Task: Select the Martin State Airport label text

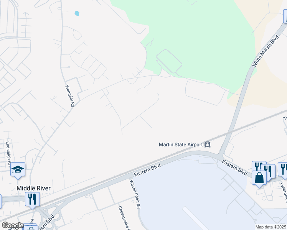Action: [181, 145]
